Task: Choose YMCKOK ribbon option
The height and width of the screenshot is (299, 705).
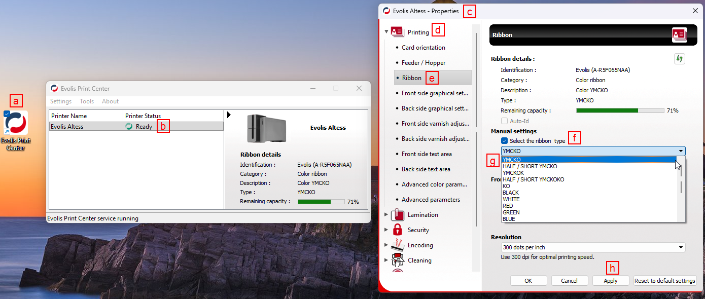Action: (x=589, y=173)
